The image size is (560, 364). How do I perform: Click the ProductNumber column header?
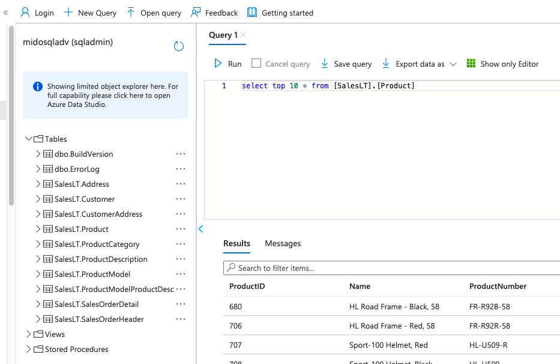498,287
